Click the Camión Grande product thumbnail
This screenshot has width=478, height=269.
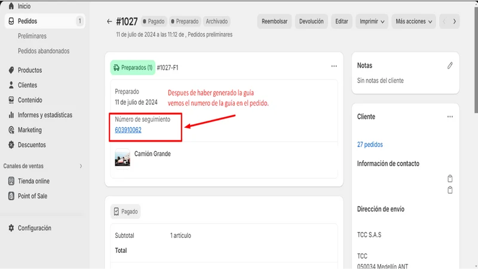(x=122, y=158)
